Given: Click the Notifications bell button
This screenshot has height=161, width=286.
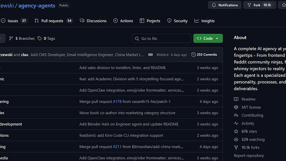Looking at the screenshot, I should pos(225,5).
